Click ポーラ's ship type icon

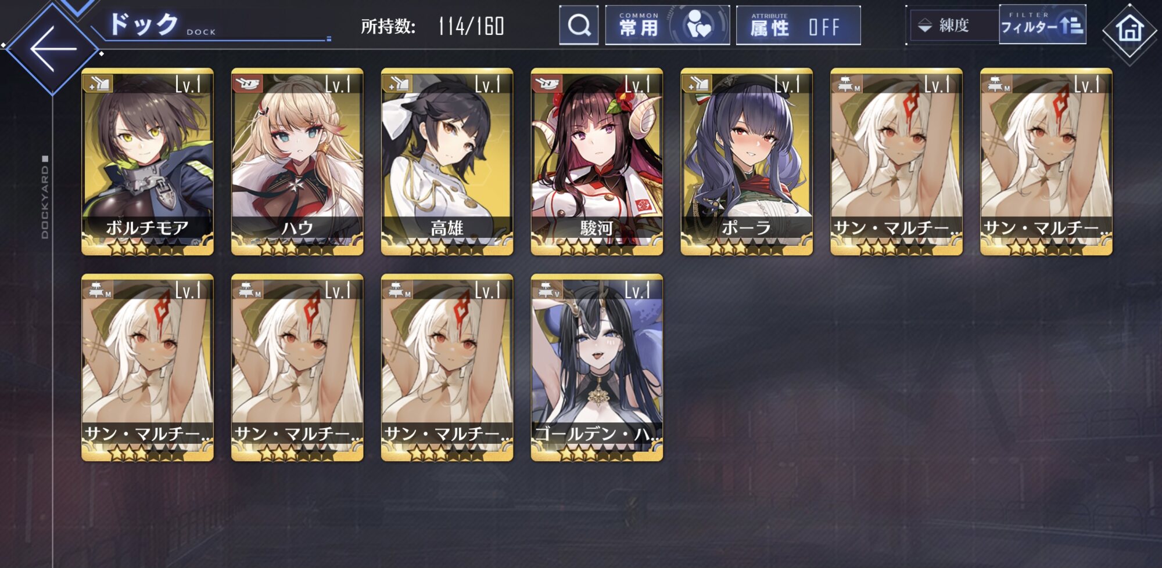(x=698, y=84)
